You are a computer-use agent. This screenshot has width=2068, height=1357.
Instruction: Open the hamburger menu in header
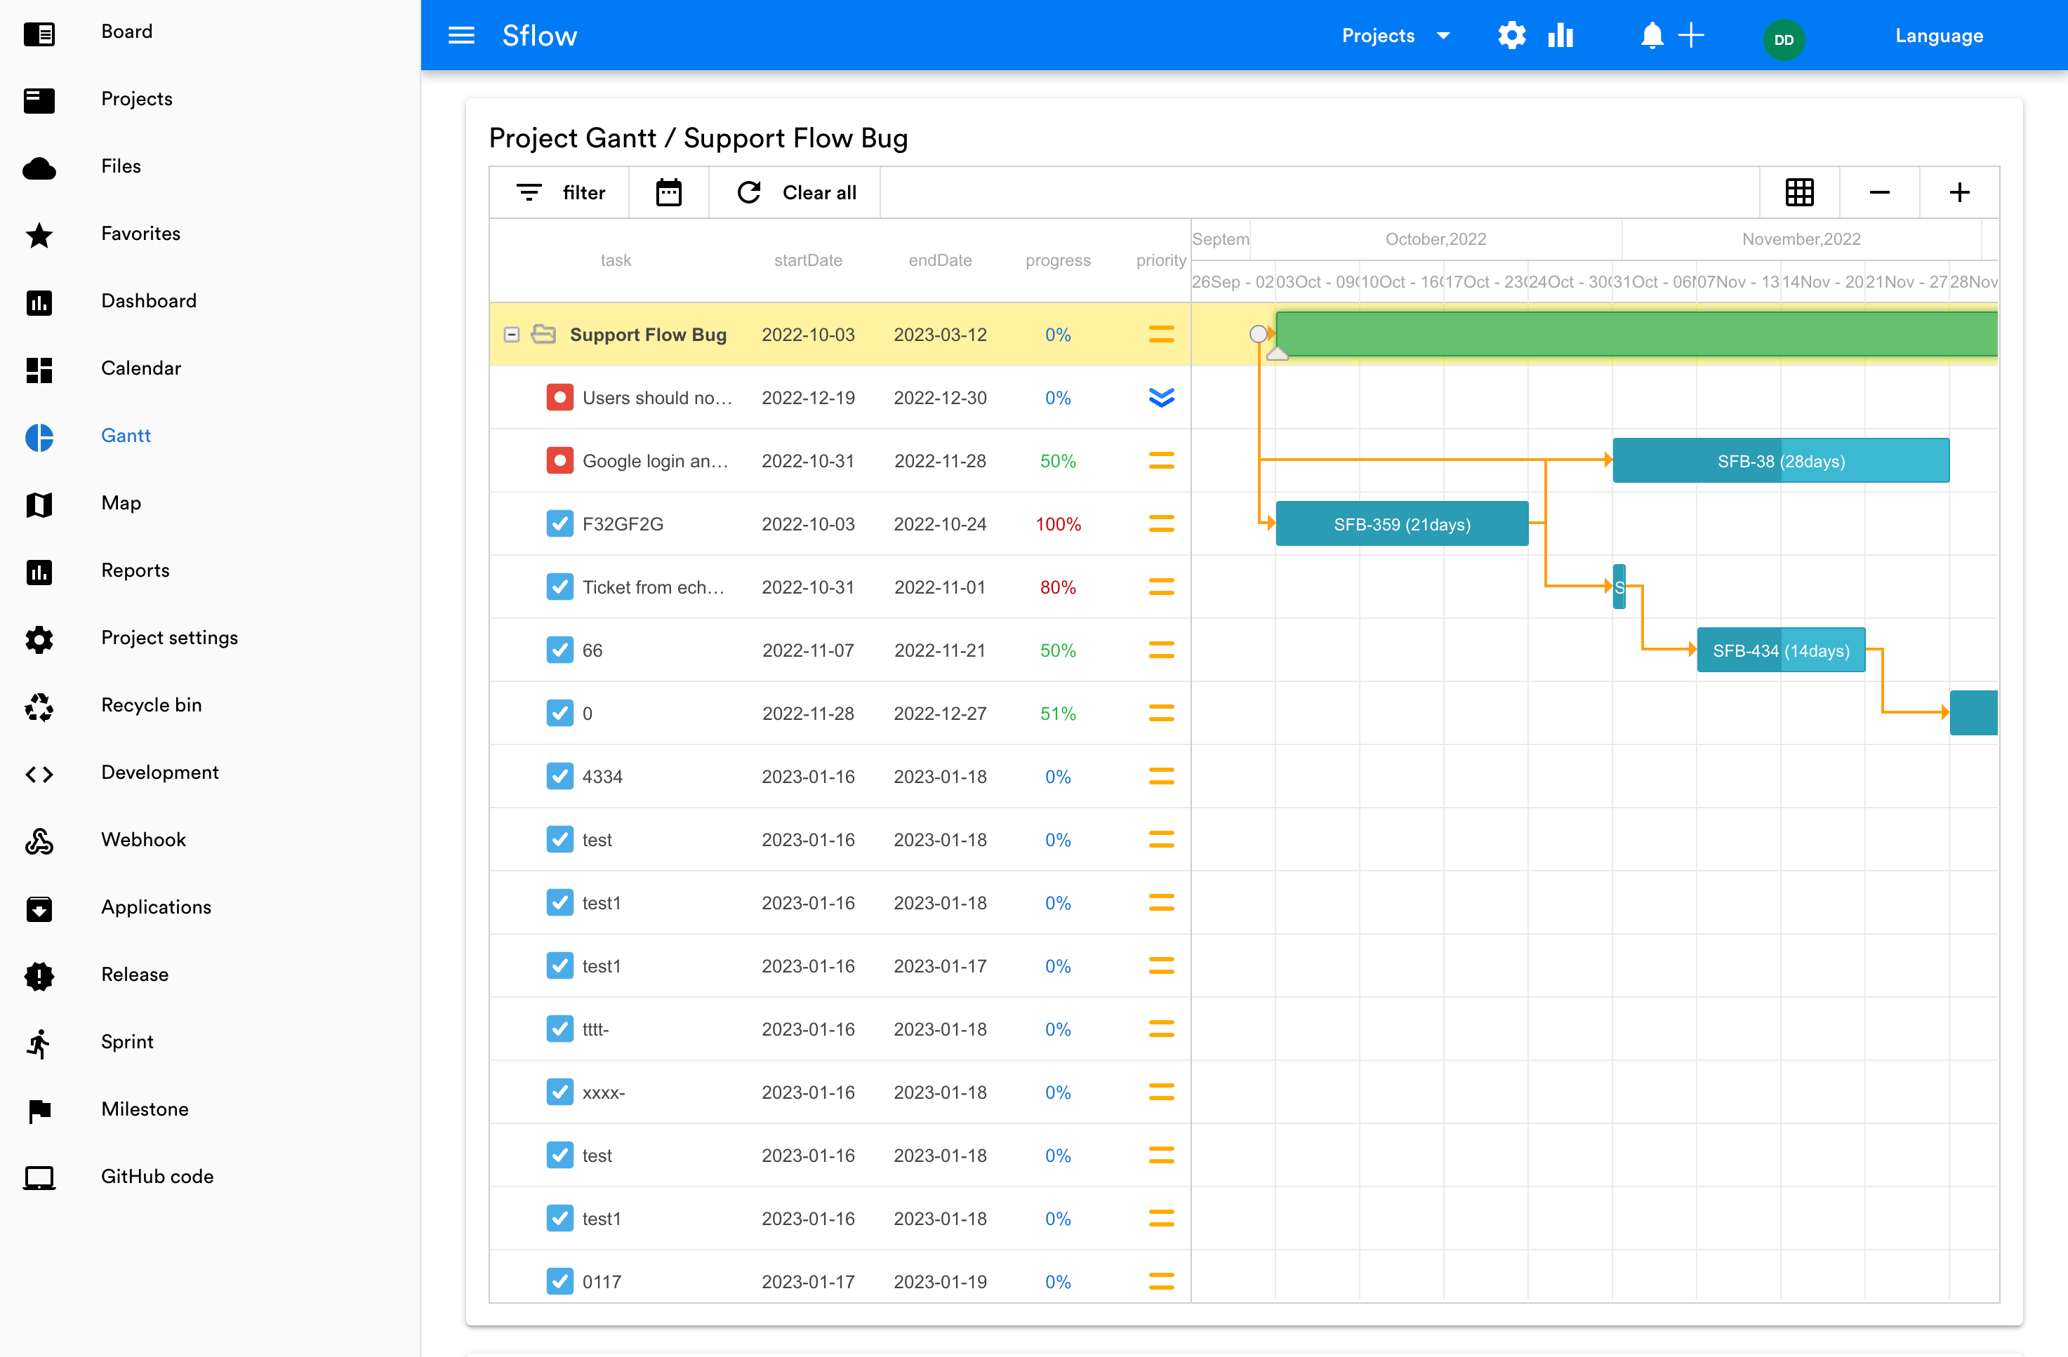pos(460,36)
